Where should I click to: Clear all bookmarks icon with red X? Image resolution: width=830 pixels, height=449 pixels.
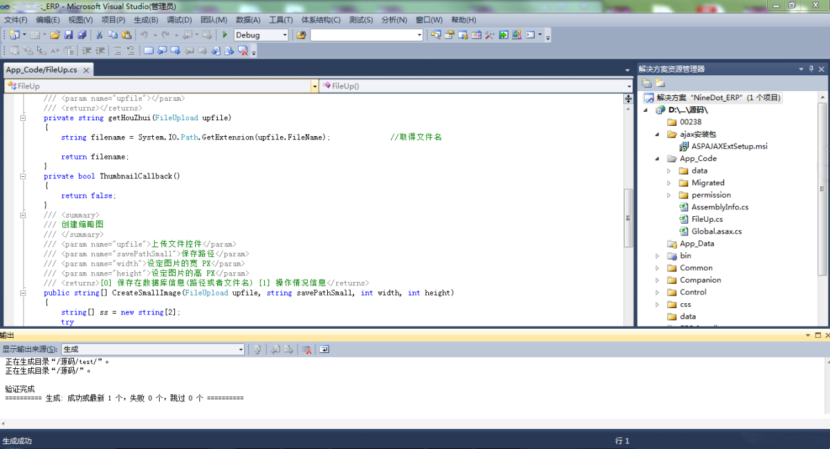pyautogui.click(x=243, y=50)
